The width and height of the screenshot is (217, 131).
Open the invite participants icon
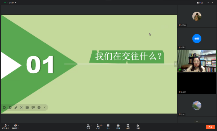(88, 127)
